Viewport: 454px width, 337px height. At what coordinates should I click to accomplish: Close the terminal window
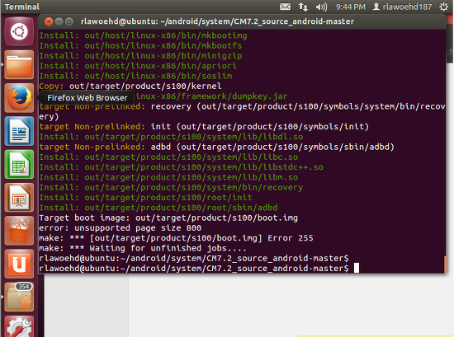pos(49,21)
